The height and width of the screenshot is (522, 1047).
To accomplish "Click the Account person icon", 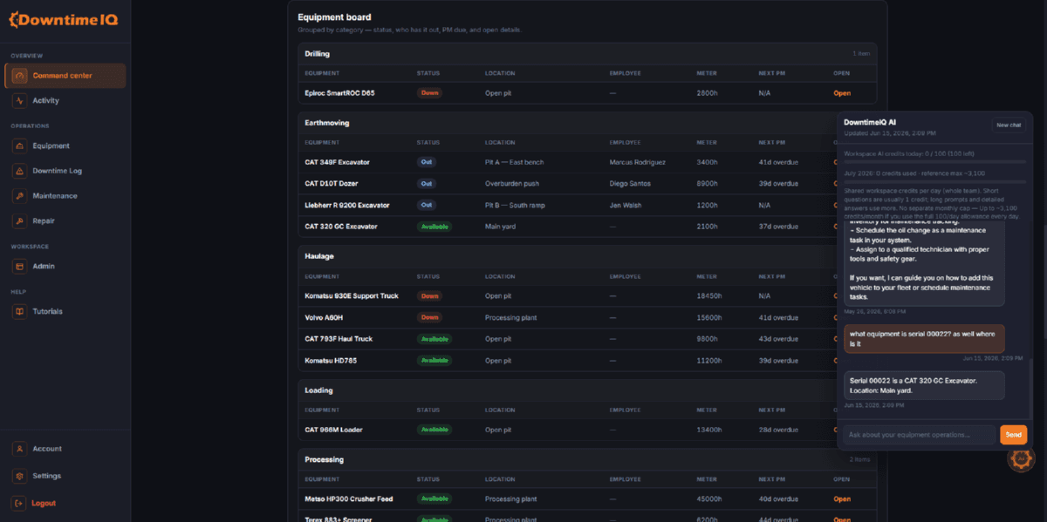I will click(20, 449).
